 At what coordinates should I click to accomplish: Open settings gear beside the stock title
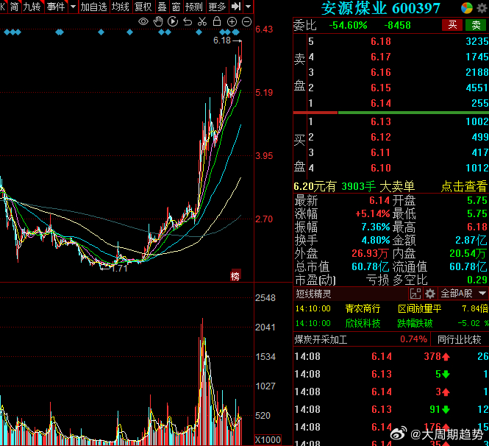(x=482, y=7)
